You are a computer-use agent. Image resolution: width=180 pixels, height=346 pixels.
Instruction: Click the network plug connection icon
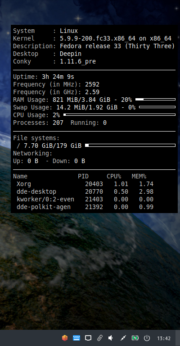pos(123,338)
